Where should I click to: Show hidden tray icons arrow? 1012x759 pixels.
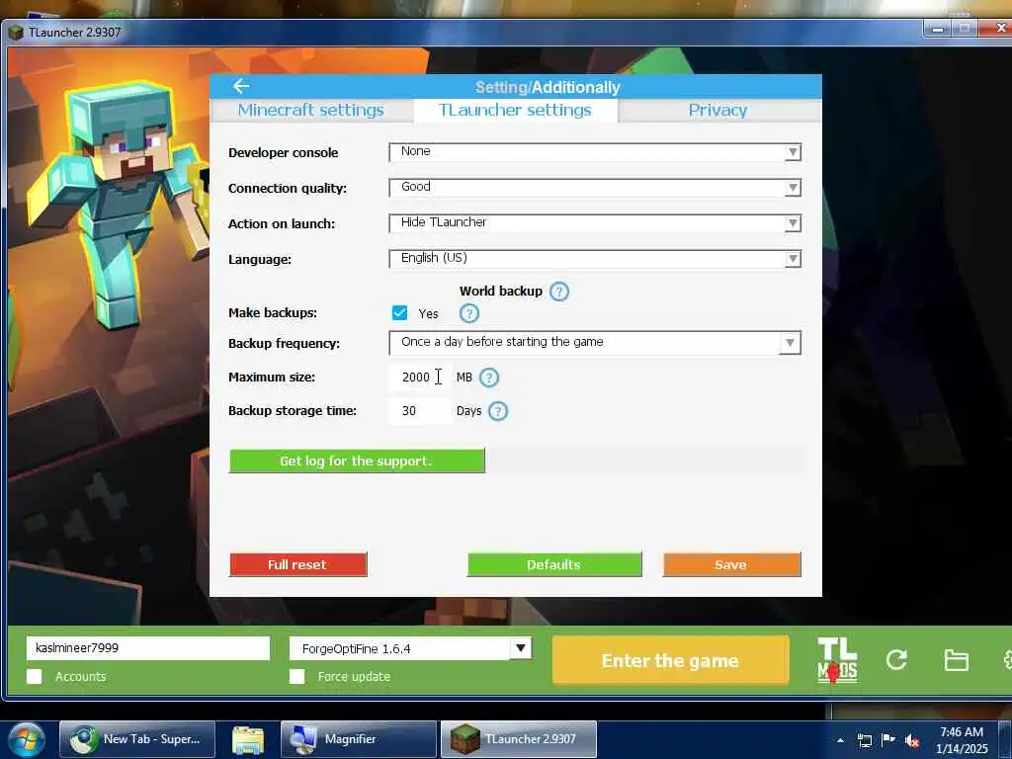[840, 740]
